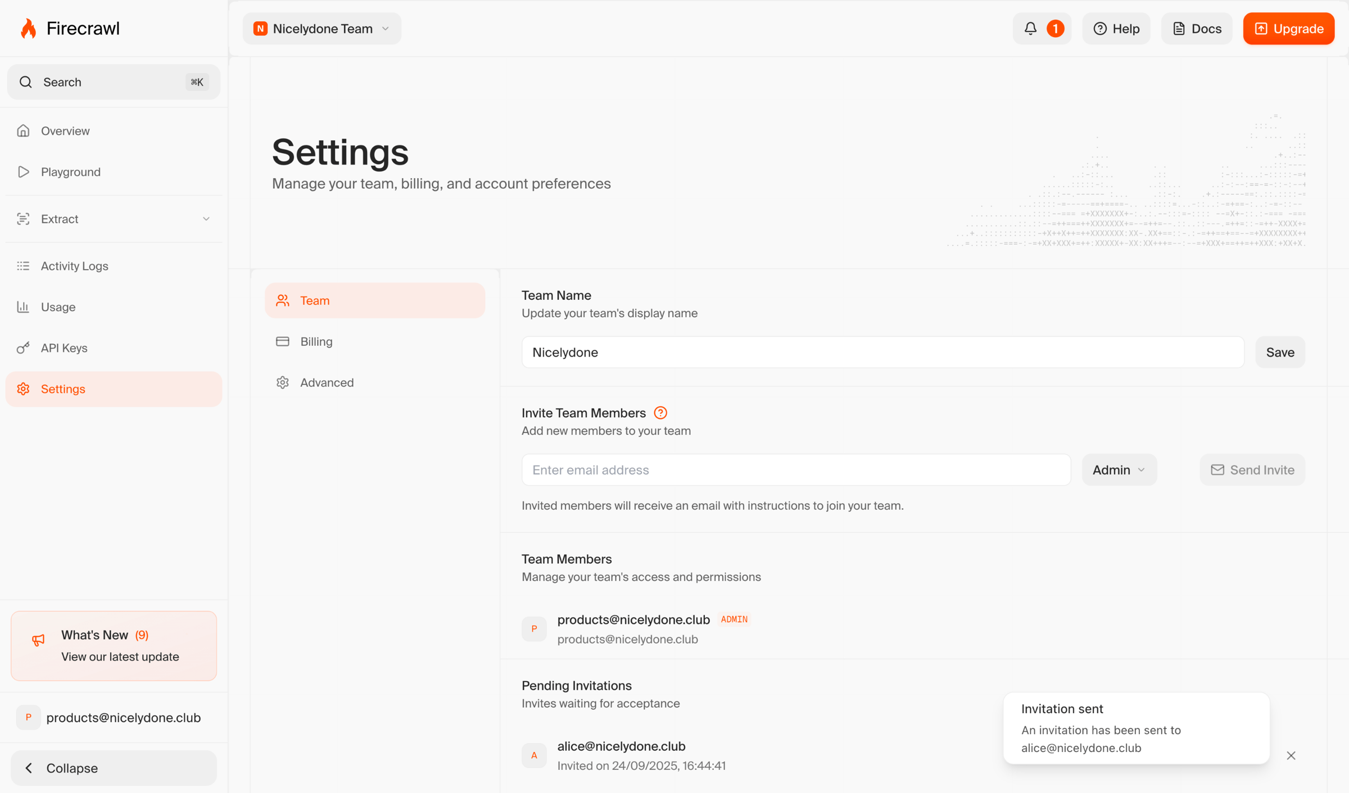This screenshot has height=793, width=1349.
Task: Open notifications bell
Action: tap(1030, 29)
